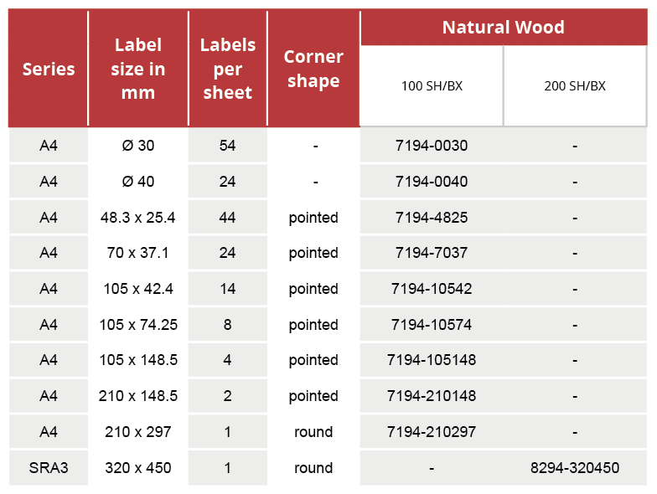This screenshot has height=494, width=657.
Task: Select the 105 x 74.25 size cell
Action: [x=137, y=325]
